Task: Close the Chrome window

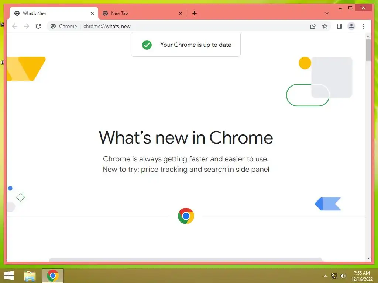Action: click(x=364, y=8)
